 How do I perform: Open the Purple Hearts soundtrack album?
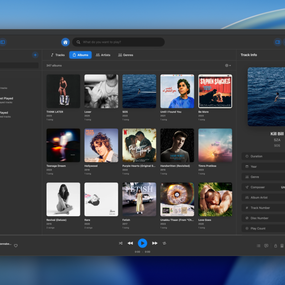click(139, 145)
